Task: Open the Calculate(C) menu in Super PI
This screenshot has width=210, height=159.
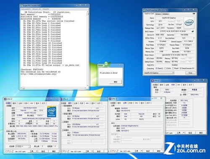Action: point(26,9)
